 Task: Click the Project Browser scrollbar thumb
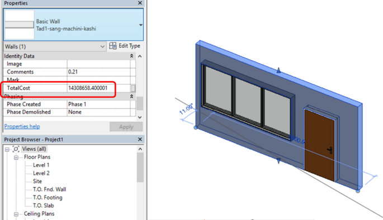pyautogui.click(x=140, y=168)
